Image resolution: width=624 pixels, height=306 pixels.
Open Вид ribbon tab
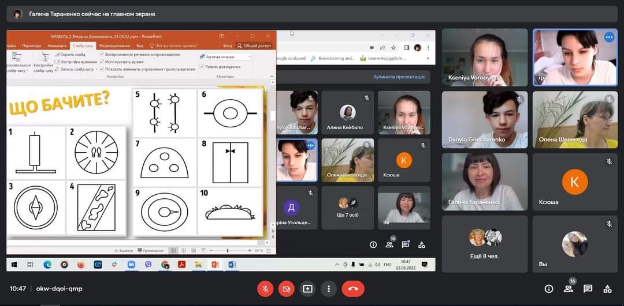pyautogui.click(x=140, y=46)
